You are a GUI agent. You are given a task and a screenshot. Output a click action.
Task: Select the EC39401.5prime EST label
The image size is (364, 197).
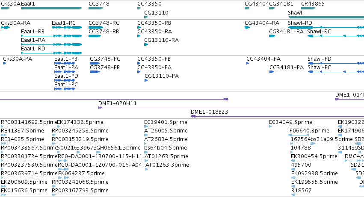[x=166, y=122]
